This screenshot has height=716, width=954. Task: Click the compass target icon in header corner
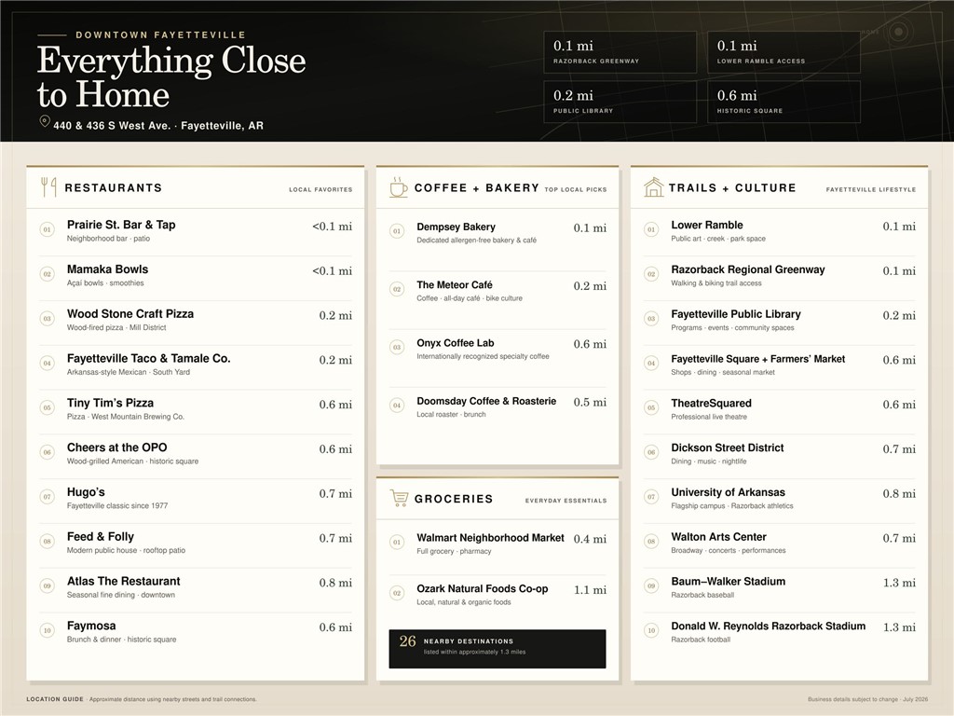[x=899, y=31]
